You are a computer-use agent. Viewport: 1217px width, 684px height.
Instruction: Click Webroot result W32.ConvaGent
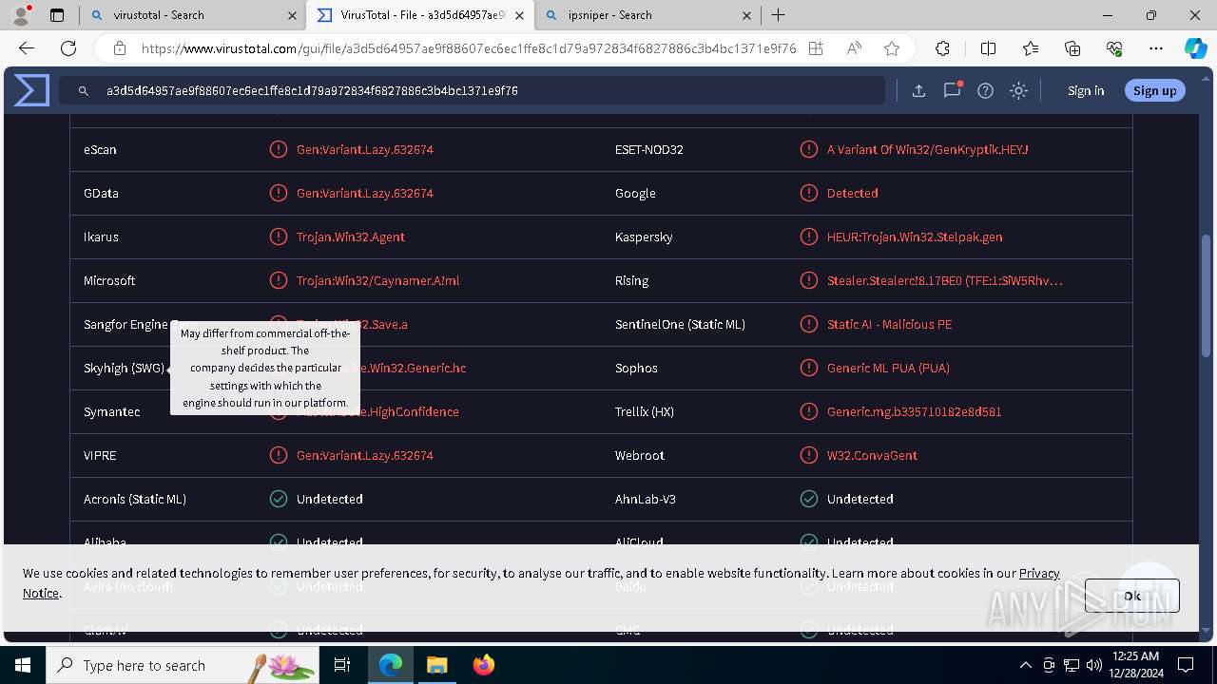(872, 455)
